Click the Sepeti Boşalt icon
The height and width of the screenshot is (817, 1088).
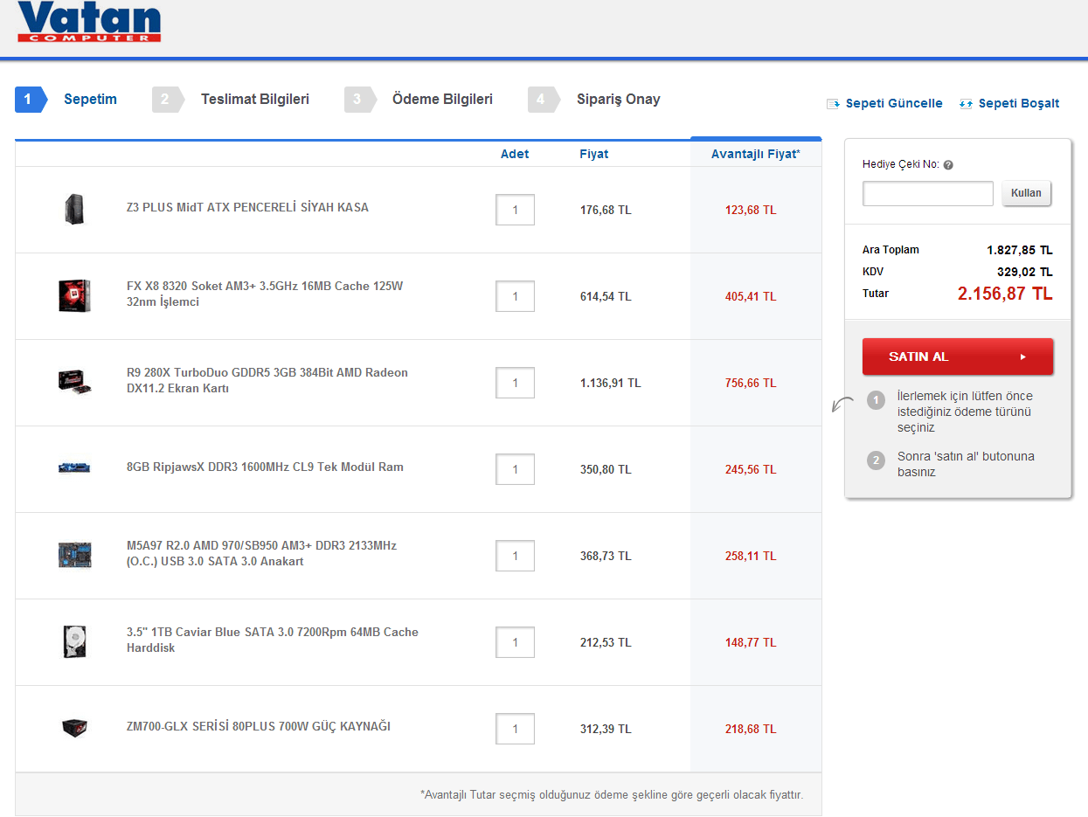click(966, 104)
